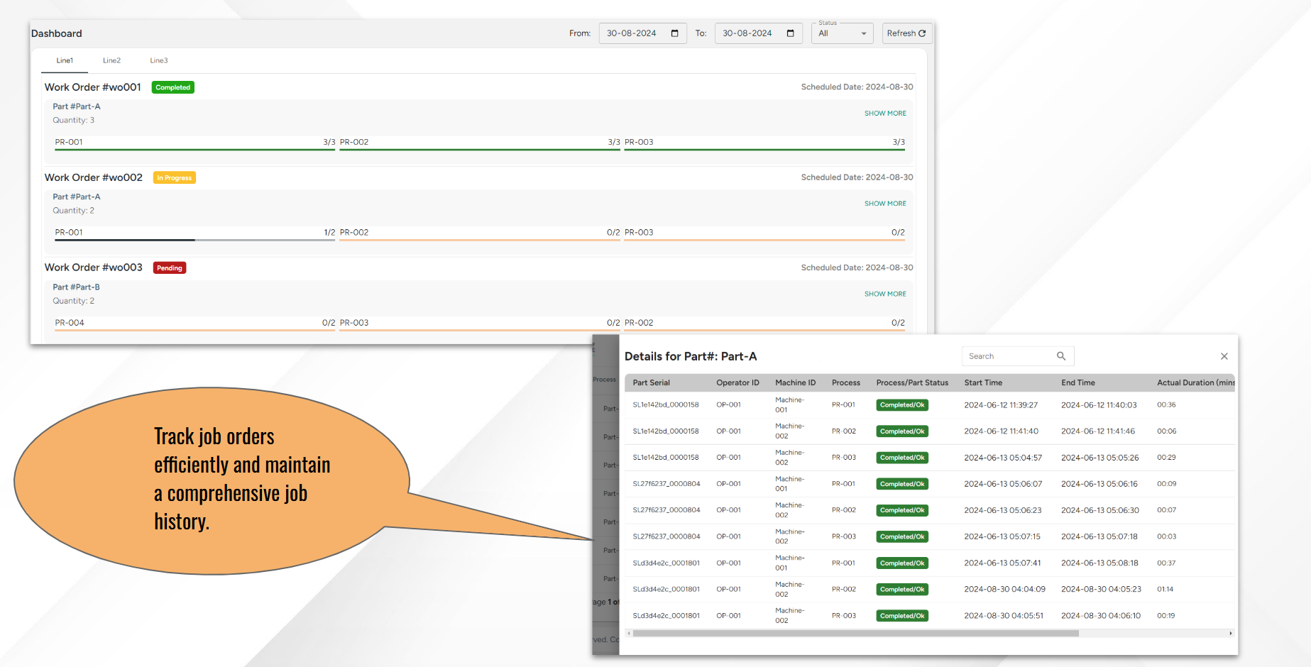Expand SHOW MORE for Work Order wo002
Screen dimensions: 1311x667
click(885, 204)
